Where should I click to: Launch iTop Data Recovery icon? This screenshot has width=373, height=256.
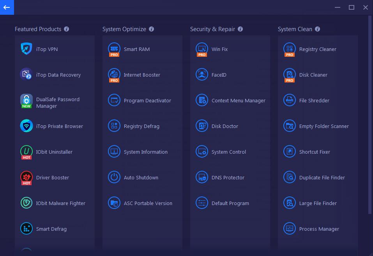click(x=27, y=75)
